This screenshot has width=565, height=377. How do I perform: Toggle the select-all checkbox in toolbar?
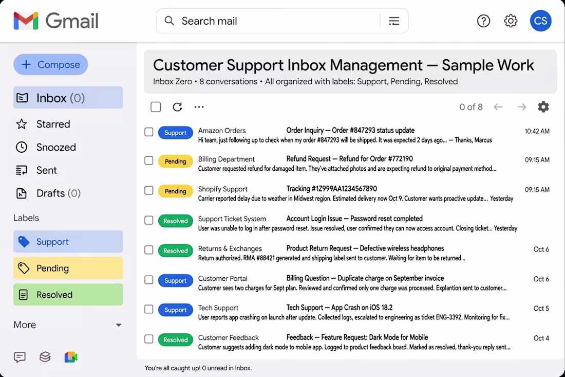tap(156, 107)
